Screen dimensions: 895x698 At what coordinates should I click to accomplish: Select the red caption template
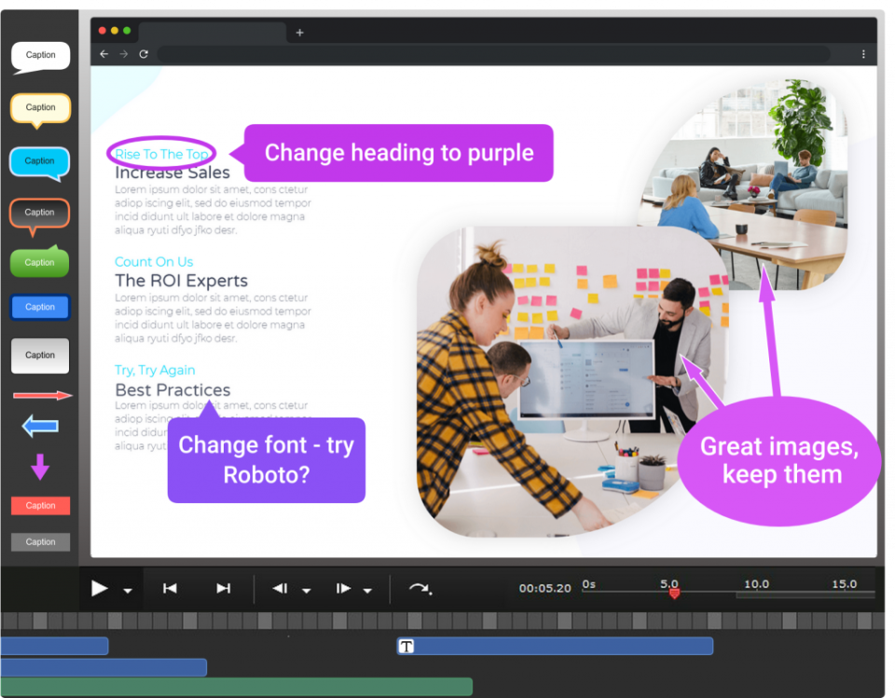click(40, 505)
